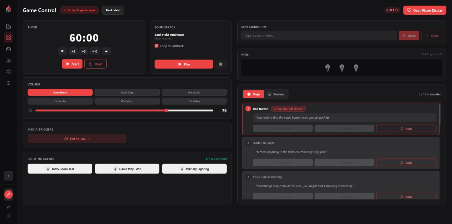Report issue on Red Button step
Viewport: 452px width, 224px height.
(x=406, y=128)
